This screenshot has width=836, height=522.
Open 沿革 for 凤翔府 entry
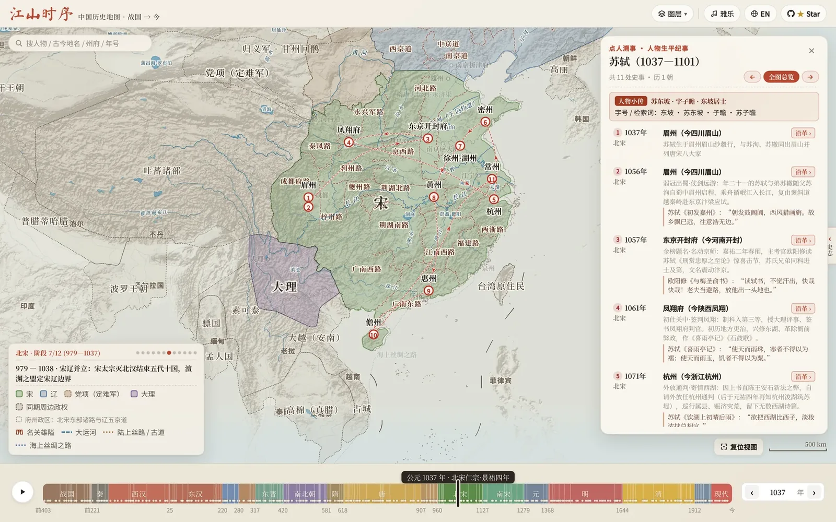803,309
